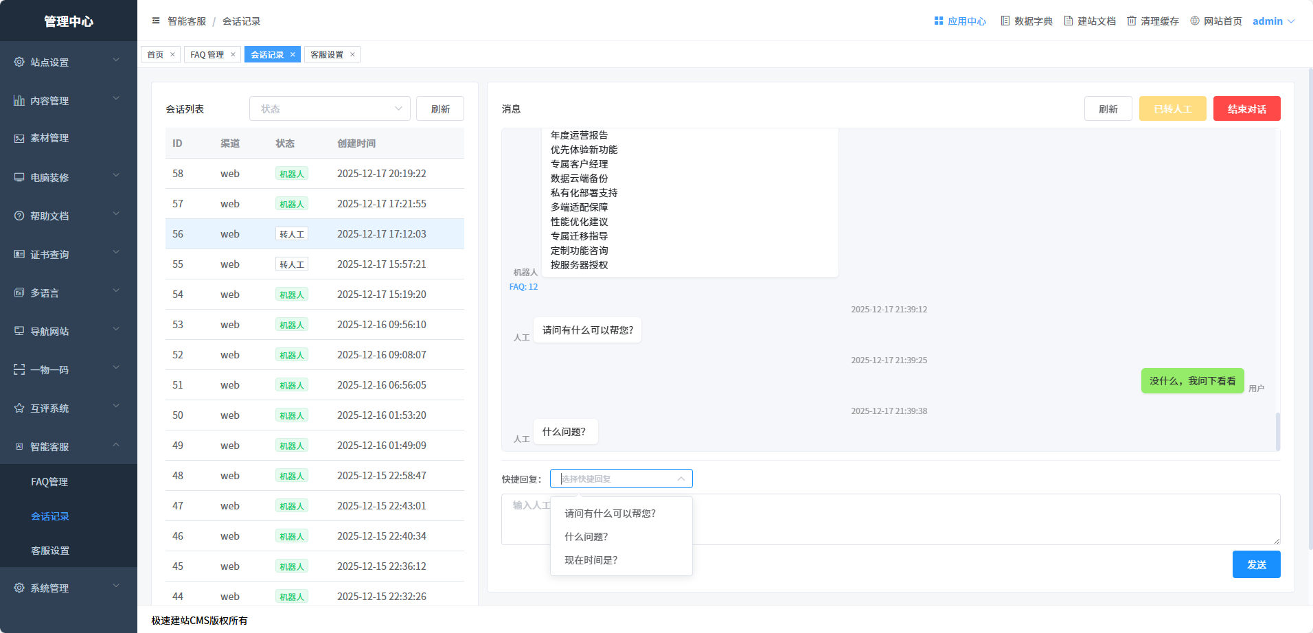This screenshot has width=1313, height=633.
Task: Click the 数据字典 icon in the header
Action: [x=1005, y=21]
